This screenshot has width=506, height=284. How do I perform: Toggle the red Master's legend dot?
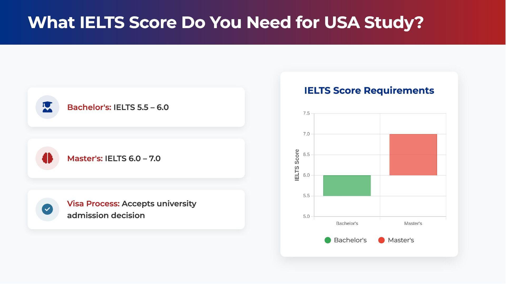tap(381, 240)
